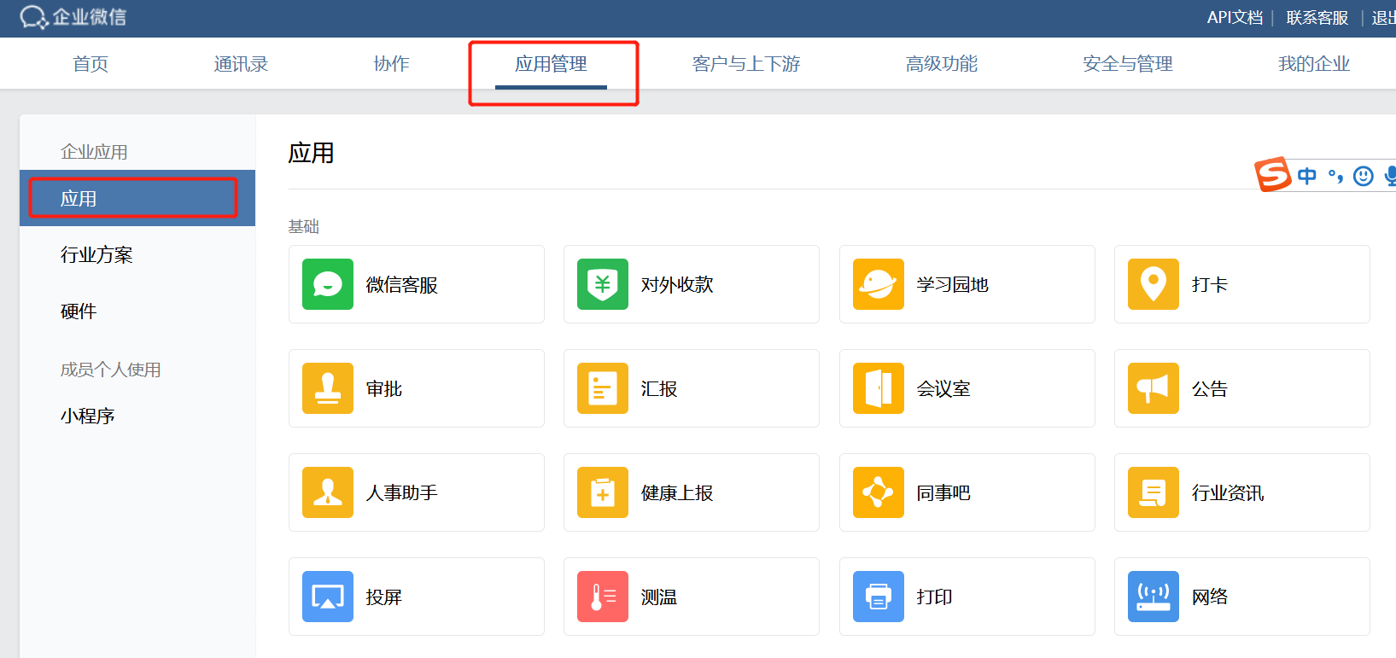The image size is (1396, 658).
Task: Open the API文档 link
Action: click(1235, 18)
